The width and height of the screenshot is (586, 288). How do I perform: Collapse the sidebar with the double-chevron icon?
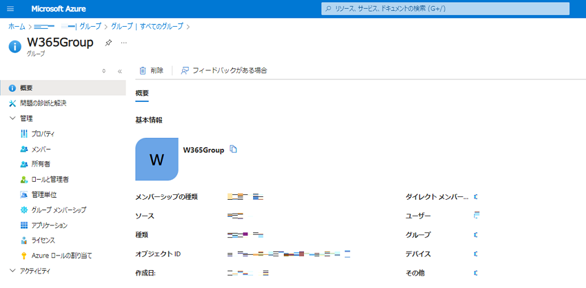[119, 71]
